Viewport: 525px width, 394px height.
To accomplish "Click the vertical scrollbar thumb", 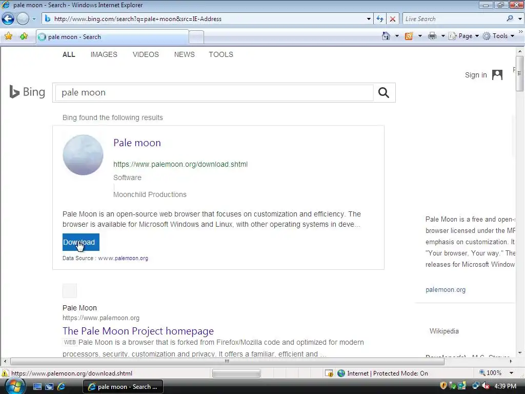I will [520, 74].
